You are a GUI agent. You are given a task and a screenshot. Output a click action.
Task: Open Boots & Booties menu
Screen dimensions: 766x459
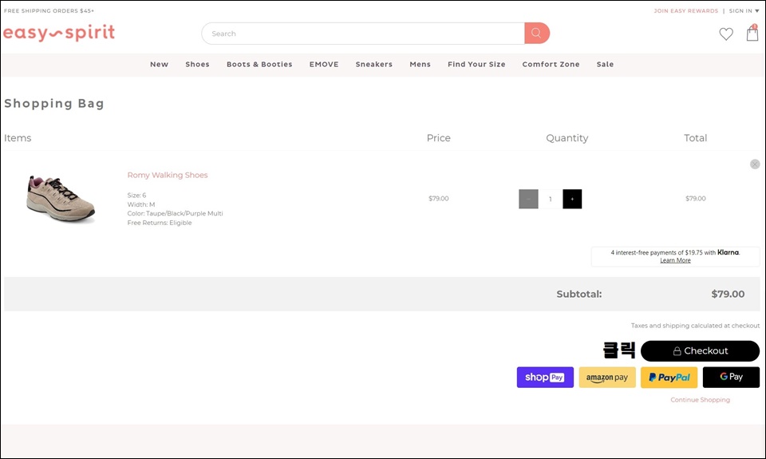(259, 64)
